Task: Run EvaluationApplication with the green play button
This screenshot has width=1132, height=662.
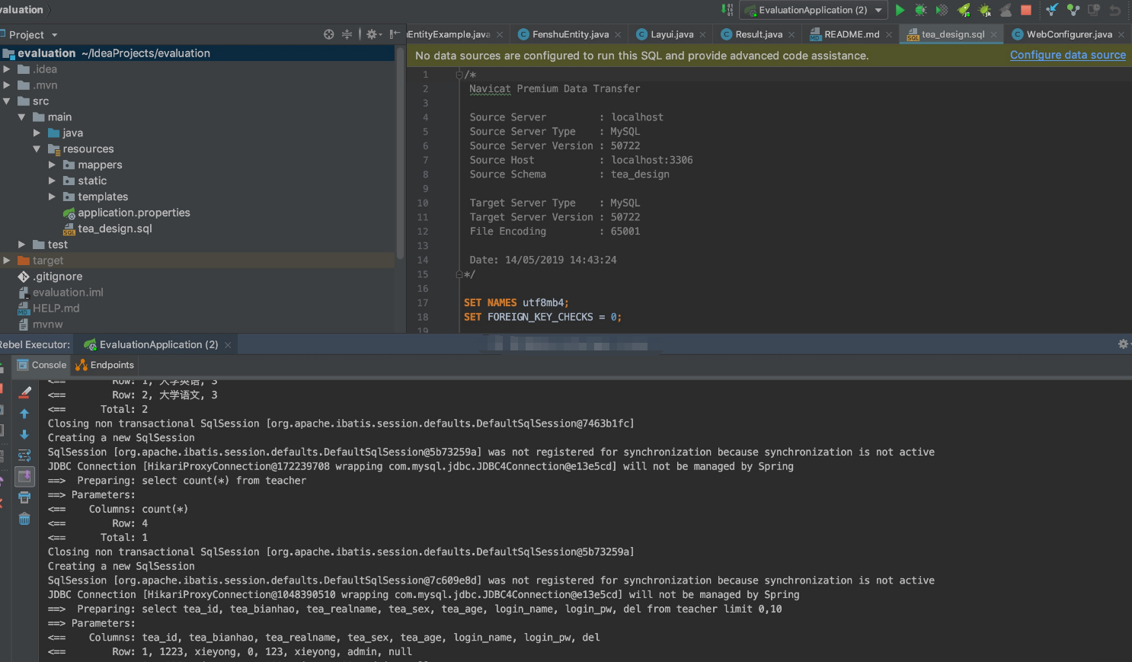Action: [900, 10]
